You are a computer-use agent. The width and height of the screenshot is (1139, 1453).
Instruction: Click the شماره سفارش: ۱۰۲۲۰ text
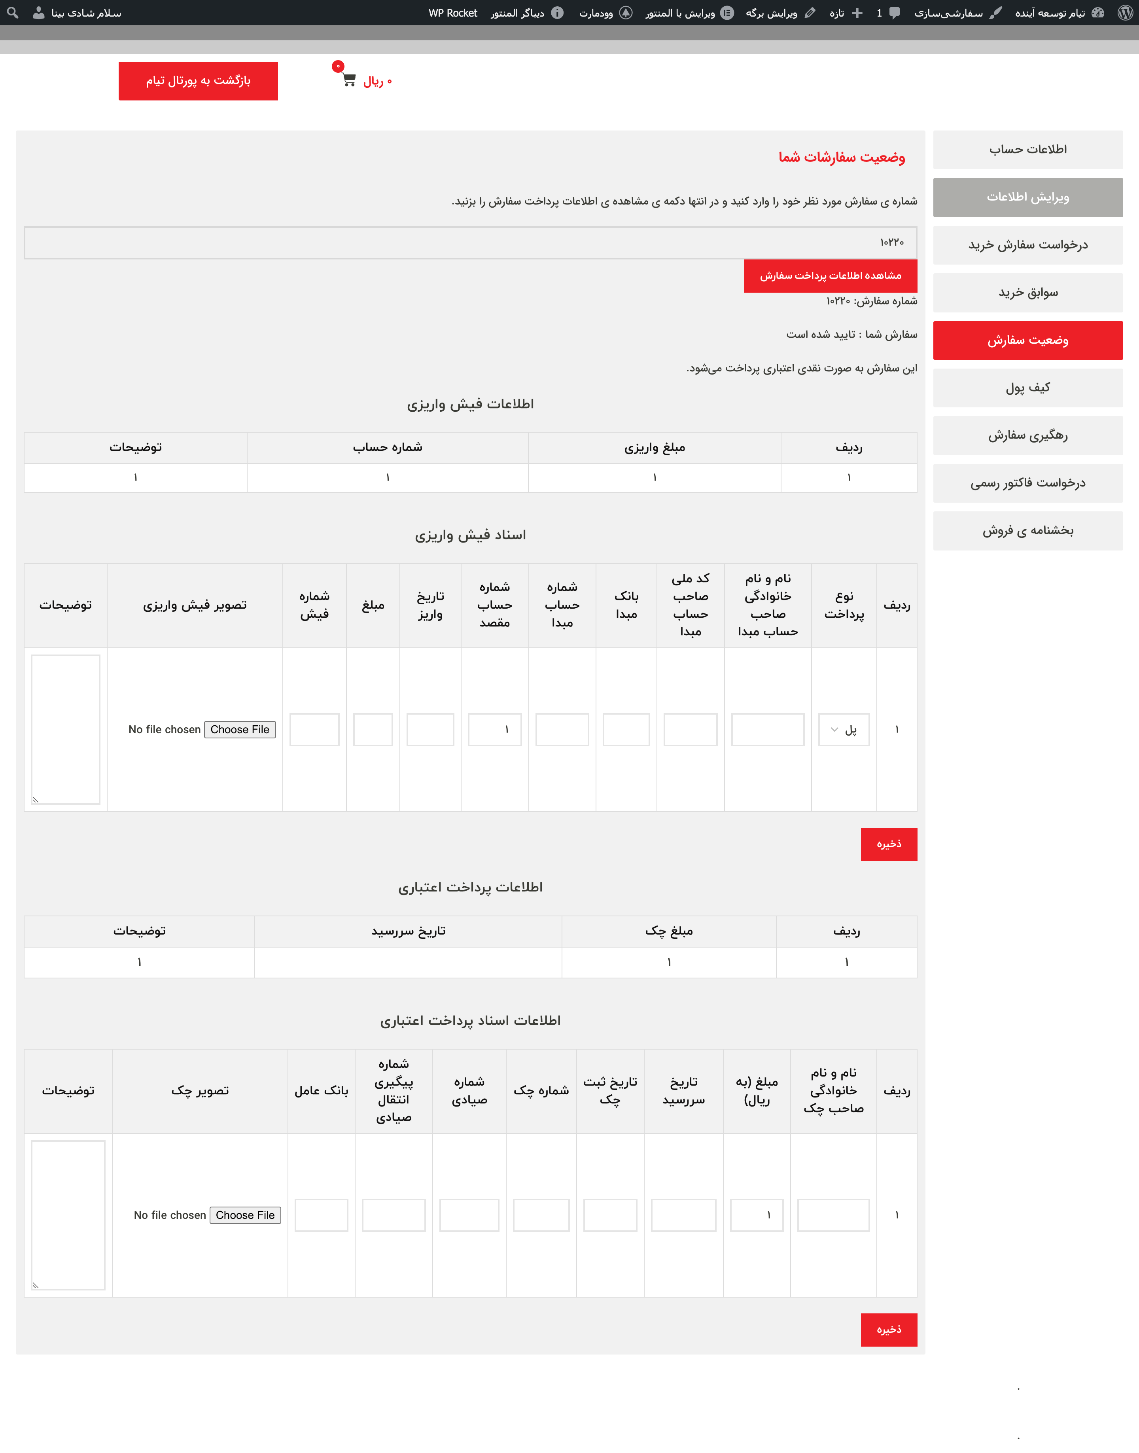[x=872, y=301]
